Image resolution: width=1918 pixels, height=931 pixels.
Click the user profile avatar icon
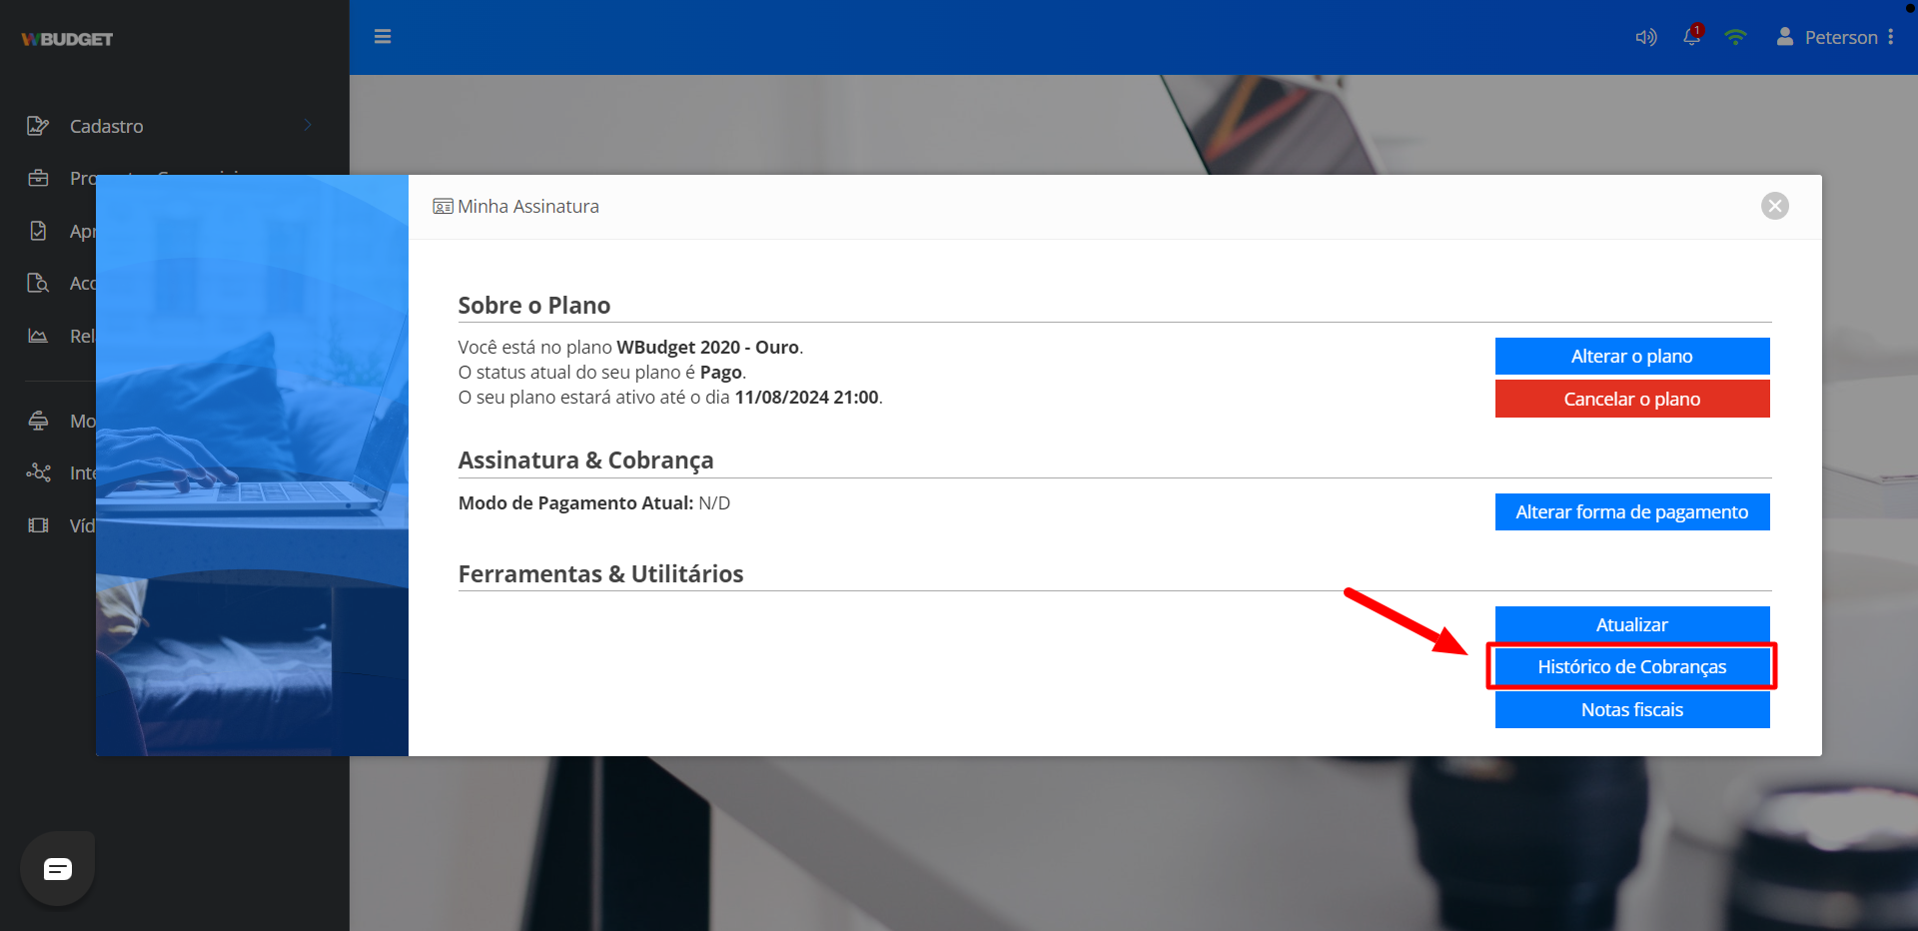tap(1785, 37)
